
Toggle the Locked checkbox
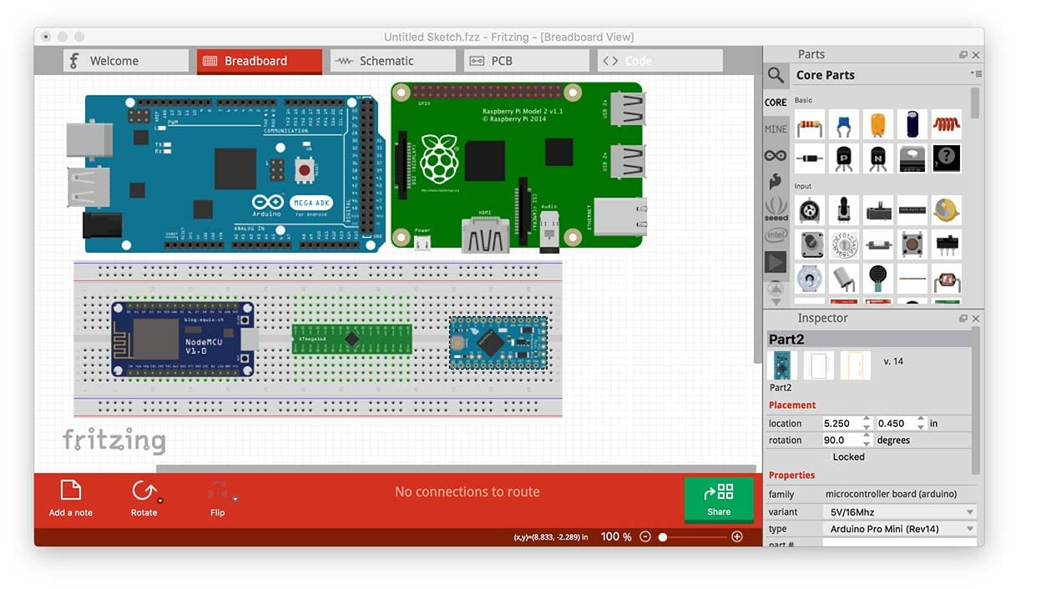coord(826,457)
